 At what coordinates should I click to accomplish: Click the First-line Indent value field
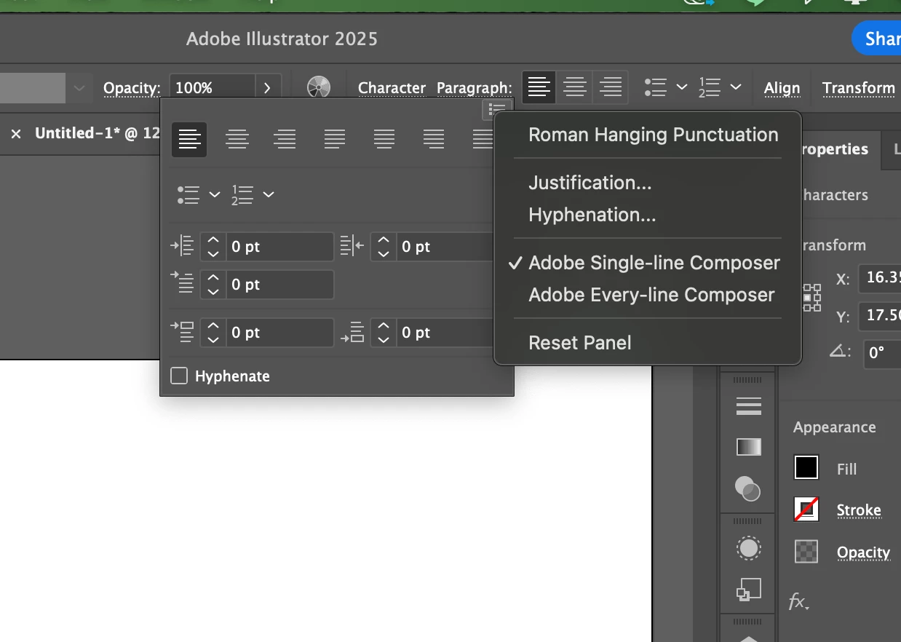[x=279, y=285]
